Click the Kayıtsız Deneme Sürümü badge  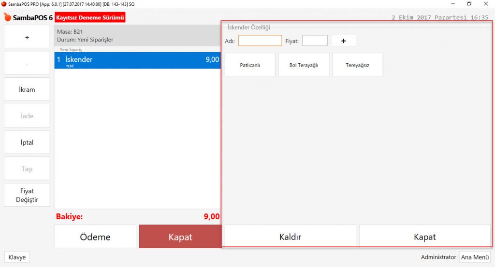90,18
